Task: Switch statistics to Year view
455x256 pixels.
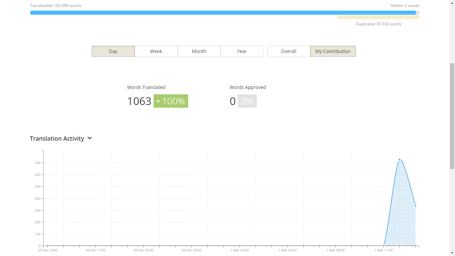Action: point(242,51)
